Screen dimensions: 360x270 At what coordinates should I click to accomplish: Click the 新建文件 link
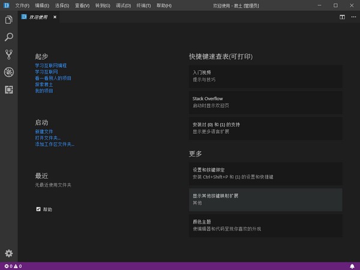(x=44, y=131)
